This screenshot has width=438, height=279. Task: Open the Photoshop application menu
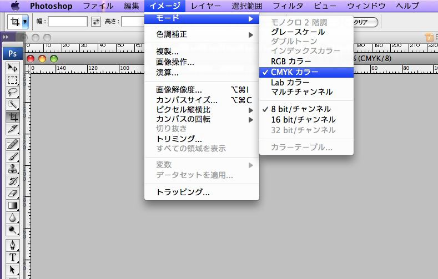(x=51, y=6)
